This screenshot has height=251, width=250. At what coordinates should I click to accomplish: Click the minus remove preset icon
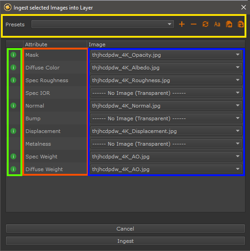click(x=194, y=25)
